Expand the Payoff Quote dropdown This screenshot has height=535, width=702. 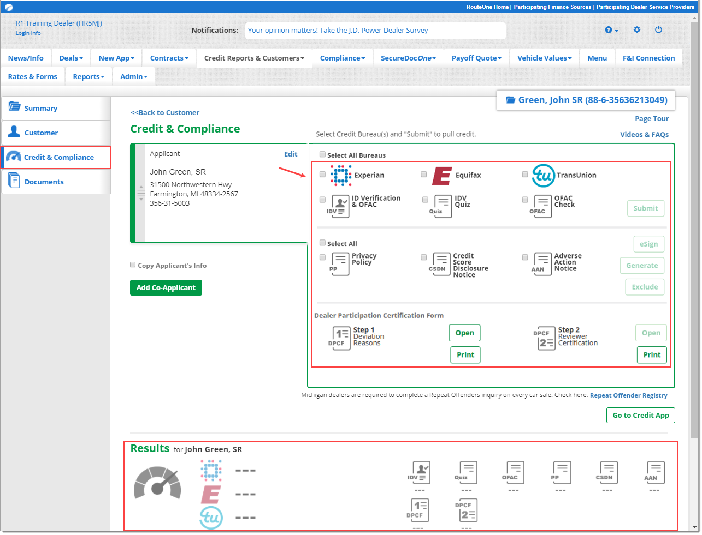click(x=476, y=58)
